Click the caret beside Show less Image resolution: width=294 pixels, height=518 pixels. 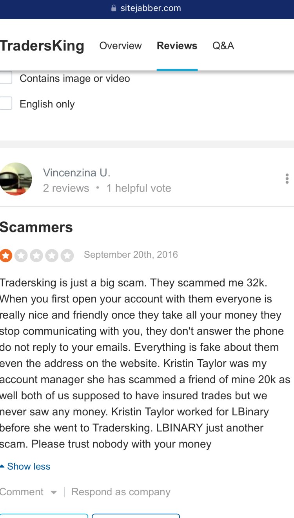tap(2, 466)
